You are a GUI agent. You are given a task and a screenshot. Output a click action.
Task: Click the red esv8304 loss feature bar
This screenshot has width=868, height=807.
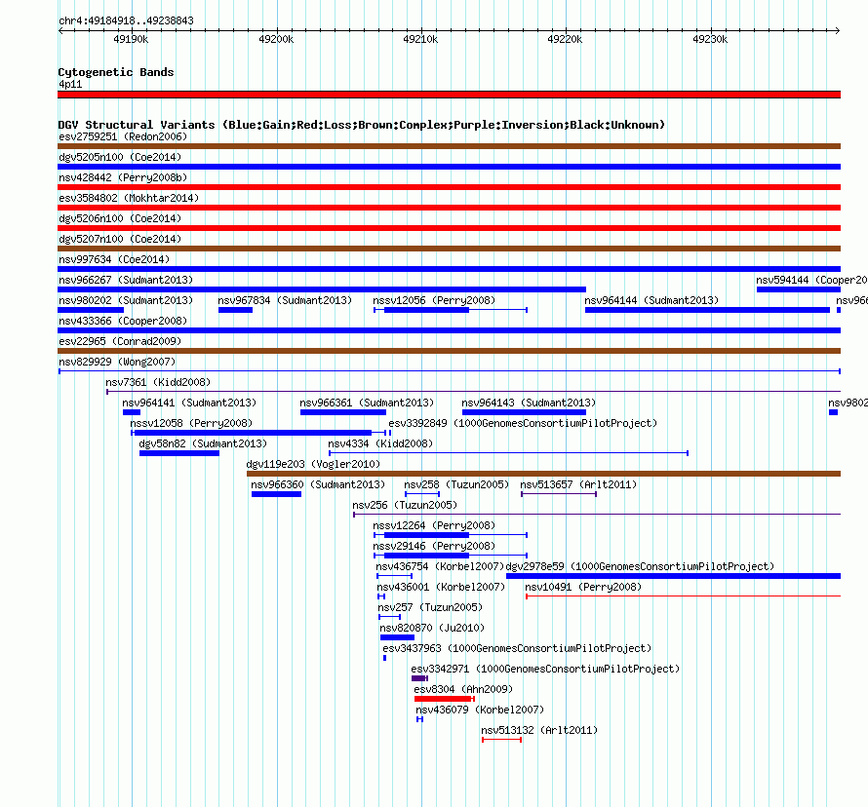444,699
